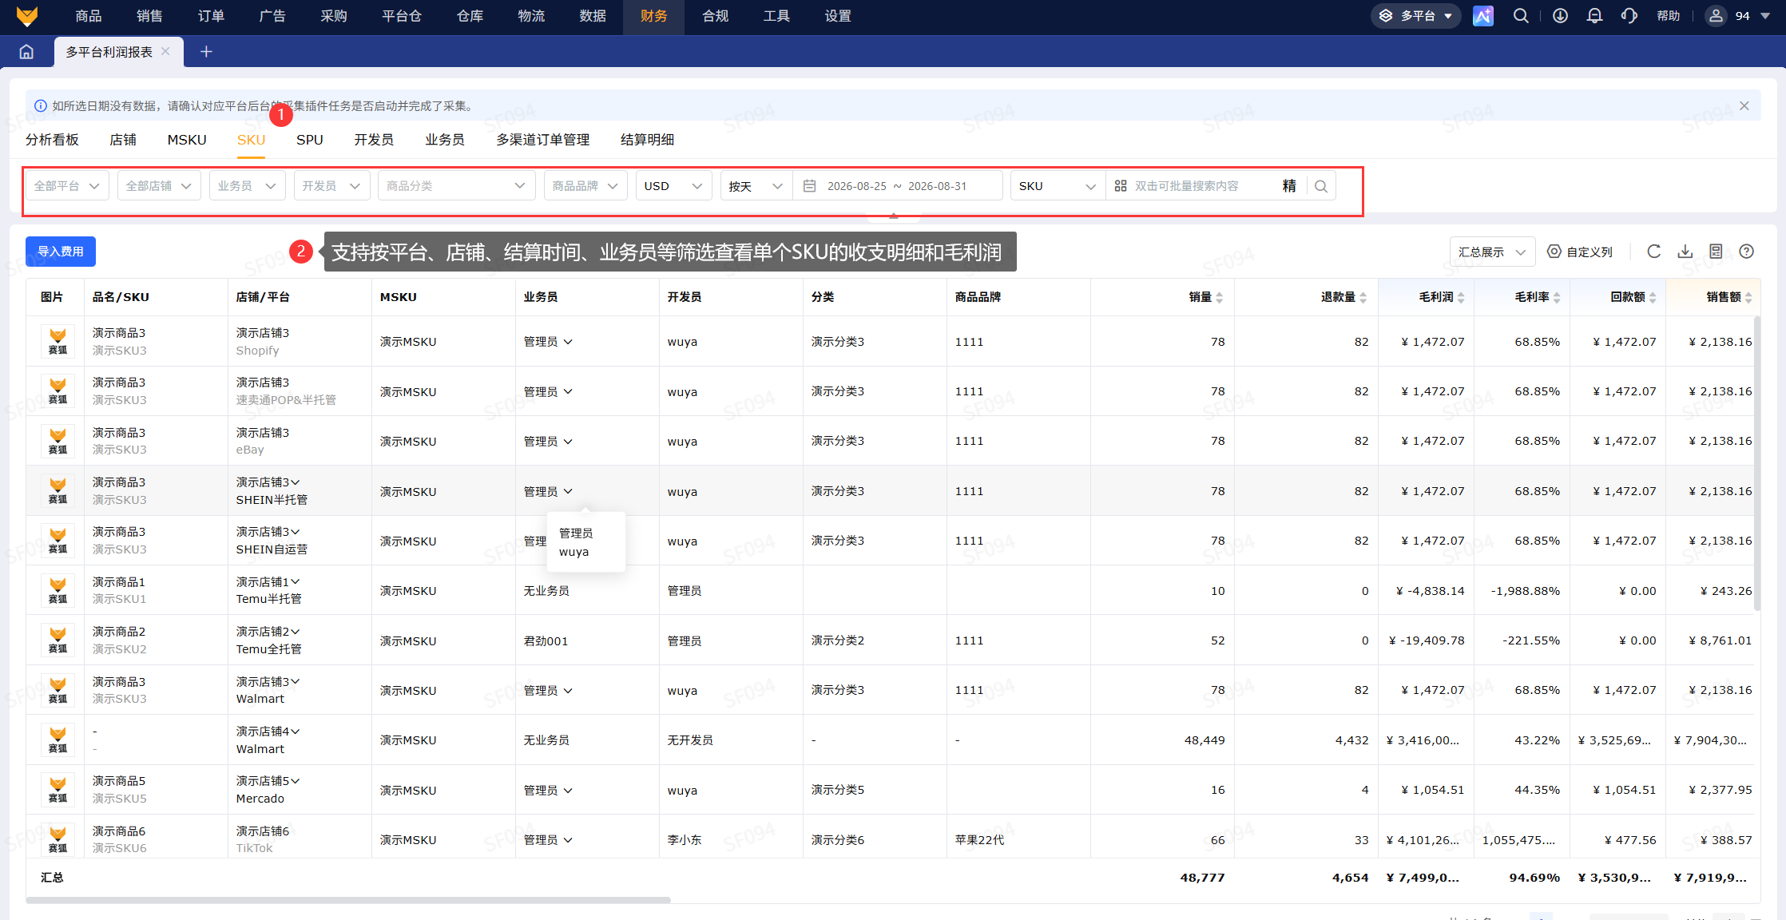Switch to the MSKU tab
1786x920 pixels.
coord(187,140)
